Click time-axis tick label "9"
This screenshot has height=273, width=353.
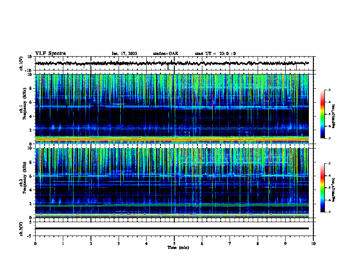point(285,244)
